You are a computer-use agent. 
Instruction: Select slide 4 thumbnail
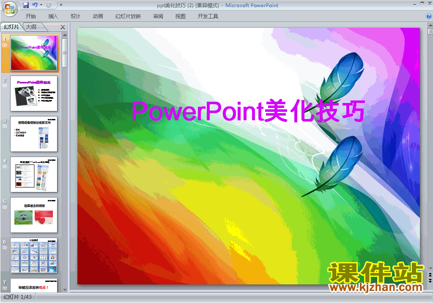coord(34,175)
